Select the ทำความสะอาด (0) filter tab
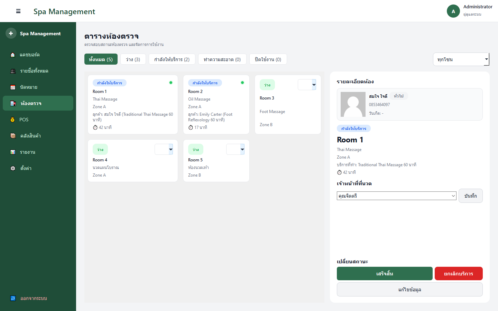 tap(222, 59)
